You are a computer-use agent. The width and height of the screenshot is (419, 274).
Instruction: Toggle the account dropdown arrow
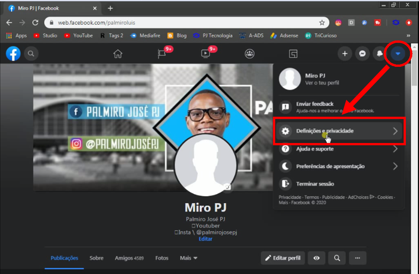pos(398,54)
